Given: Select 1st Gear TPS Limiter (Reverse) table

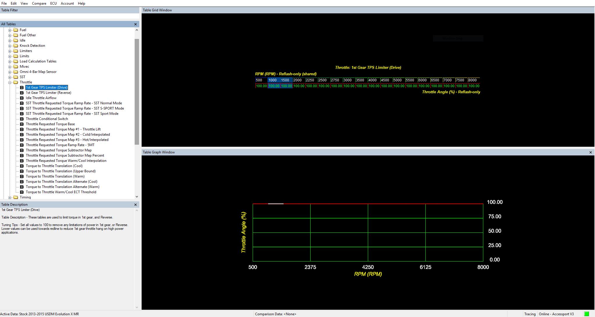Looking at the screenshot, I should click(48, 93).
